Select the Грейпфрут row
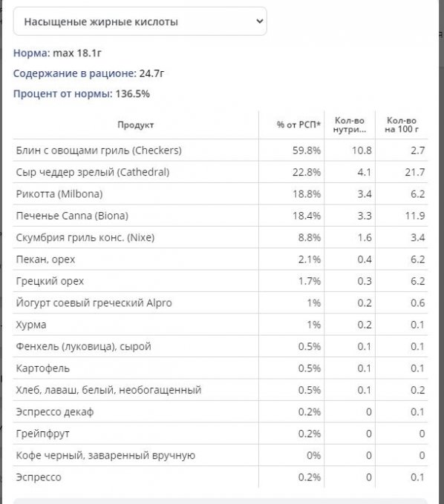The height and width of the screenshot is (504, 444). coord(221,434)
